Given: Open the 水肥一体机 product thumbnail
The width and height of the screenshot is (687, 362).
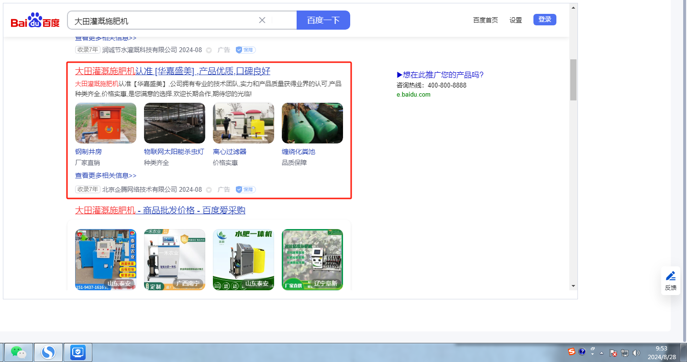Looking at the screenshot, I should [x=244, y=260].
